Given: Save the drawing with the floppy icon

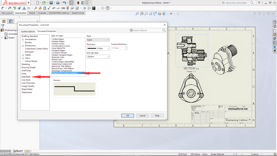Looking at the screenshot, I should 51,3.
